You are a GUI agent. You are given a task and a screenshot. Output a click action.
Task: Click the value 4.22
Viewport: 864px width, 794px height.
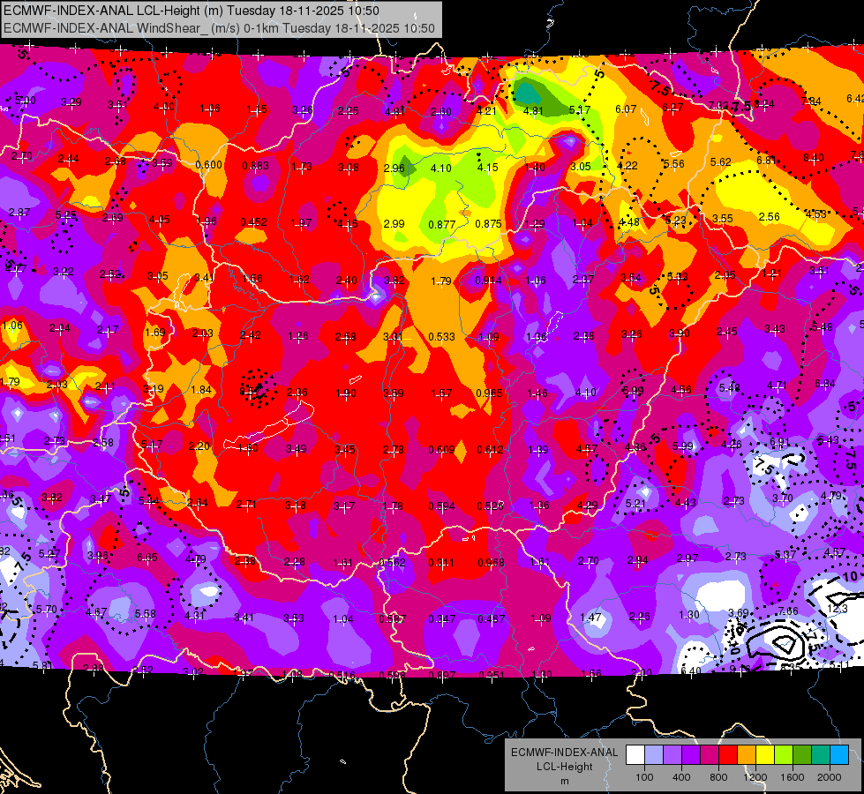point(627,165)
